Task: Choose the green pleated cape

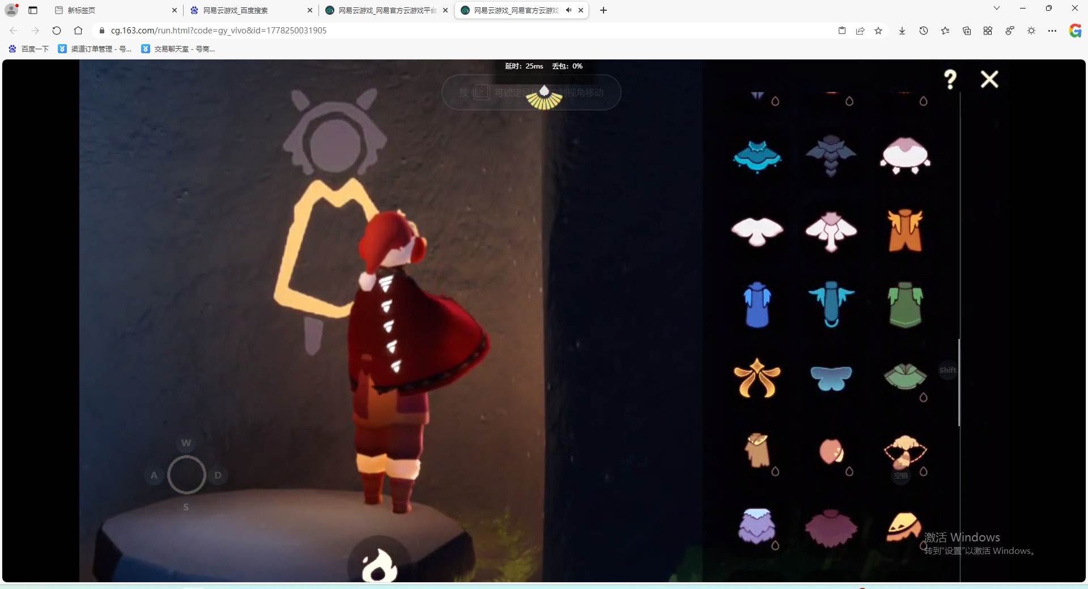Action: (905, 376)
